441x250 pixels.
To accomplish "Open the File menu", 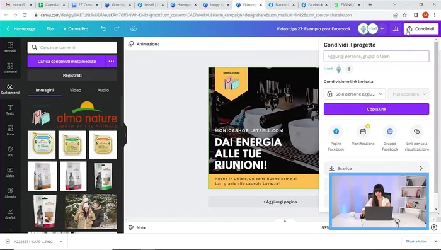I will pos(50,29).
